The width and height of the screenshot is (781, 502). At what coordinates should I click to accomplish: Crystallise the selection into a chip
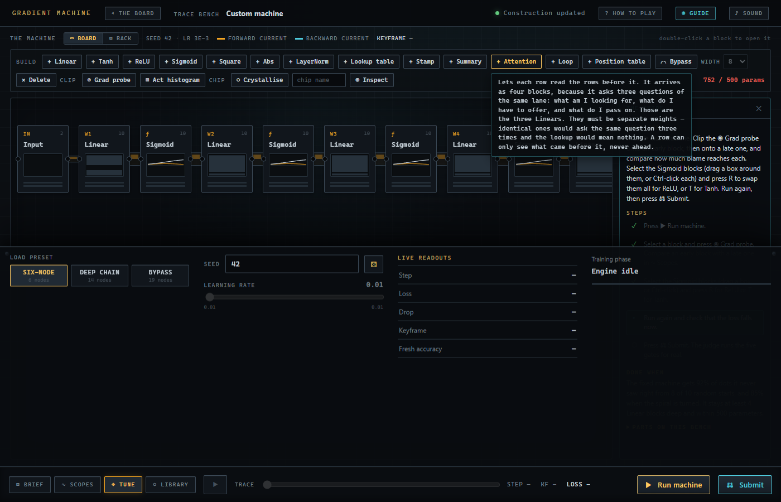(x=259, y=80)
